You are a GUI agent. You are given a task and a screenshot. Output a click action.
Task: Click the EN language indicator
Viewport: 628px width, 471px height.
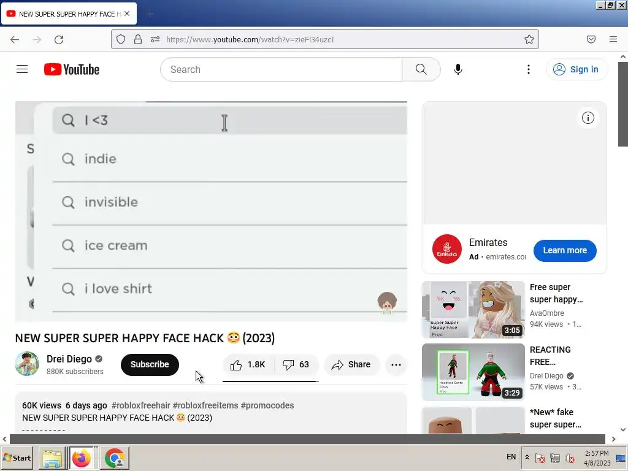(511, 457)
